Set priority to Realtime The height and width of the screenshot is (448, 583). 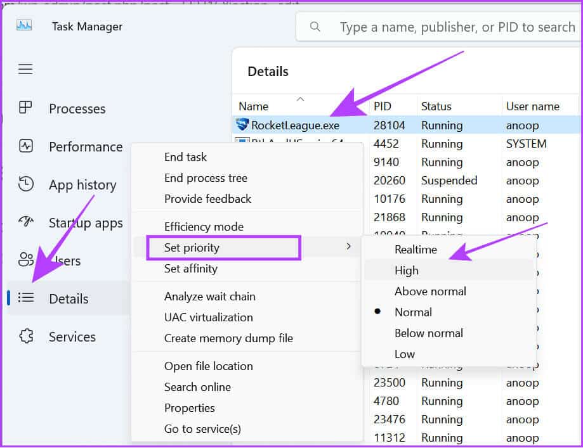[x=416, y=249]
